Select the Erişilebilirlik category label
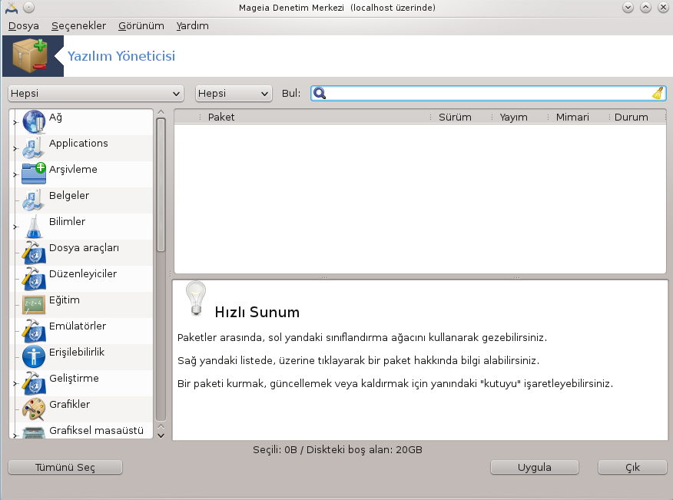Image resolution: width=673 pixels, height=500 pixels. [77, 352]
